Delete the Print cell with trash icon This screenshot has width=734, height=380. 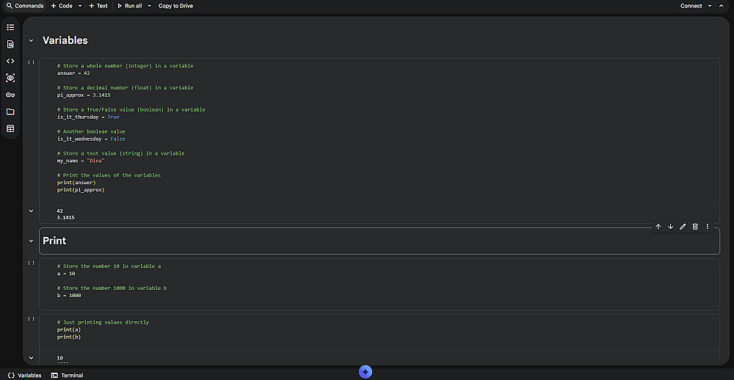click(695, 227)
